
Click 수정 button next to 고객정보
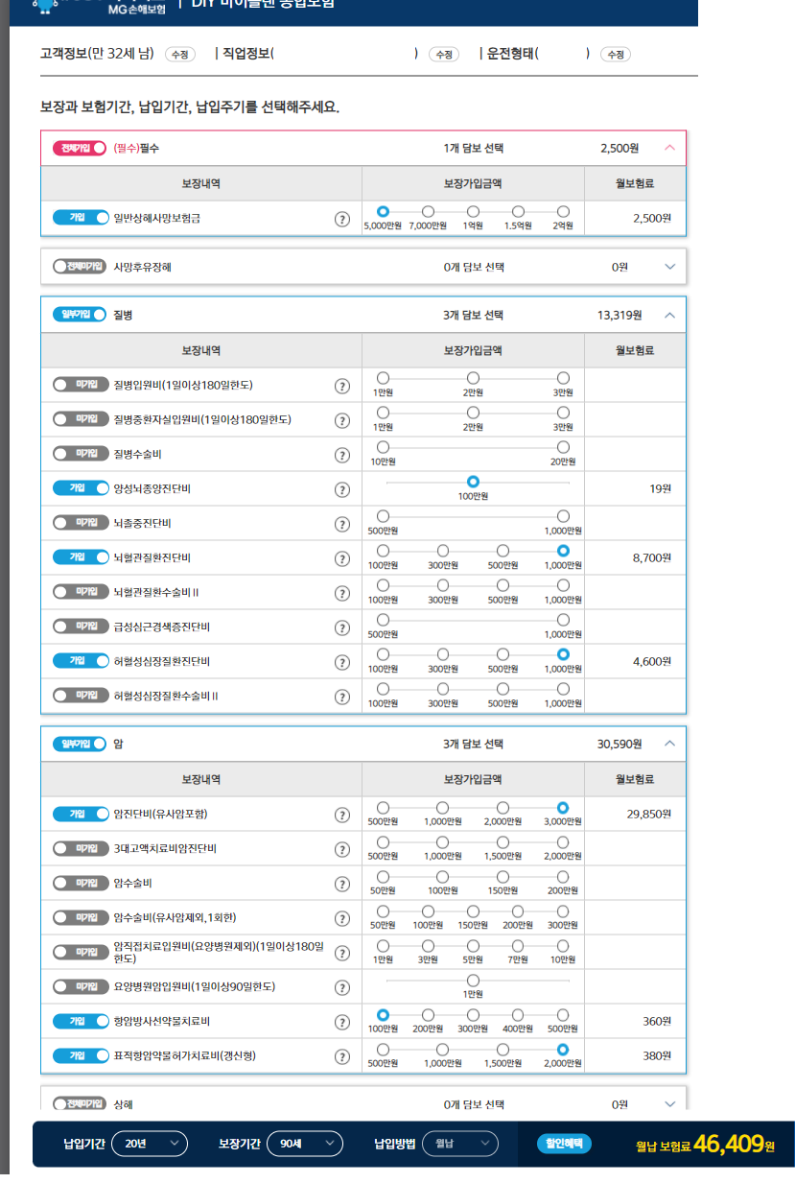click(180, 55)
